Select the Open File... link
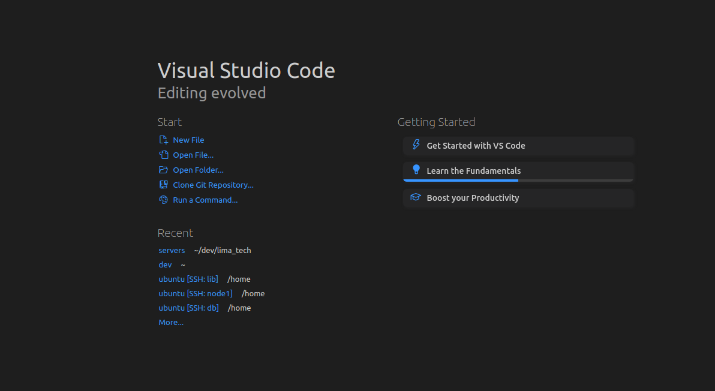This screenshot has width=715, height=391. [x=193, y=155]
